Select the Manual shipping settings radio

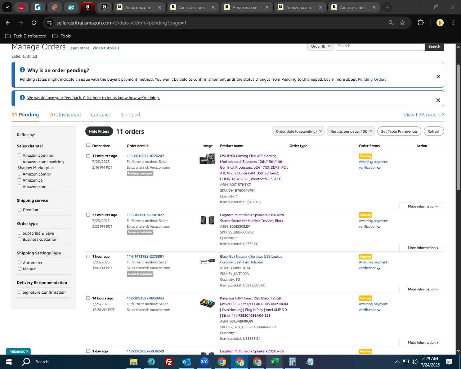tap(19, 269)
